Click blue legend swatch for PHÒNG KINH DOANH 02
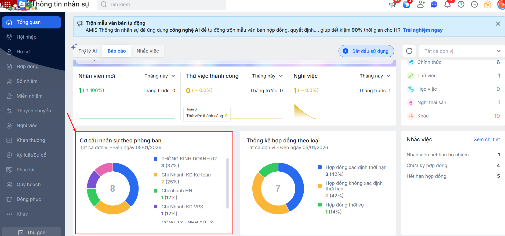505x236 pixels. (155, 159)
